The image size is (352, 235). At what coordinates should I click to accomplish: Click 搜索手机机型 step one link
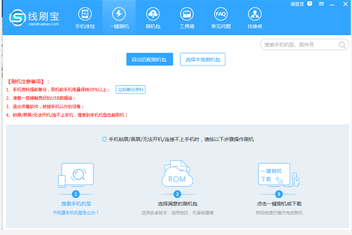[x=76, y=204]
